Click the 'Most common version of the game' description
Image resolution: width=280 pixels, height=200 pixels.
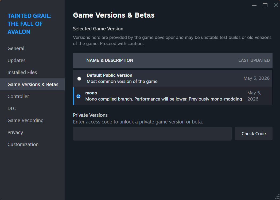122,81
